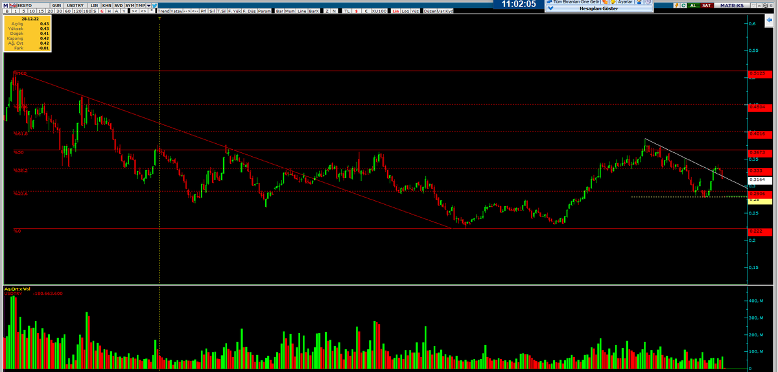The image size is (778, 372).
Task: Click the F. Yük button
Action: [x=235, y=11]
